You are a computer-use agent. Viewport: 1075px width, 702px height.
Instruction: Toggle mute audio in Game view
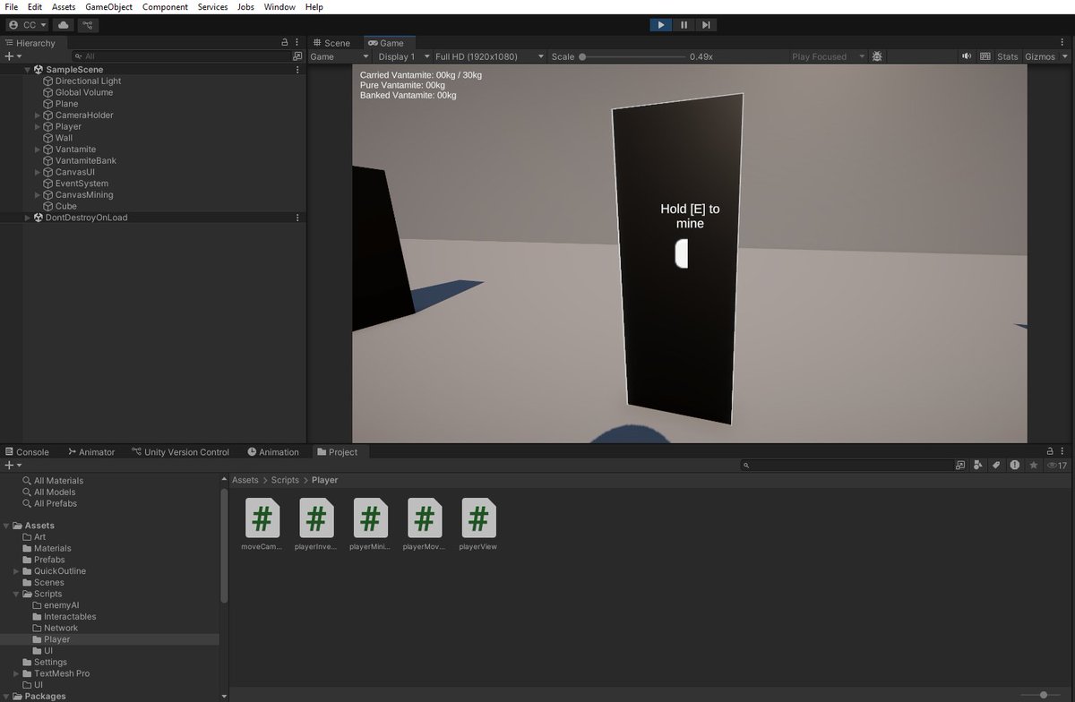point(967,56)
